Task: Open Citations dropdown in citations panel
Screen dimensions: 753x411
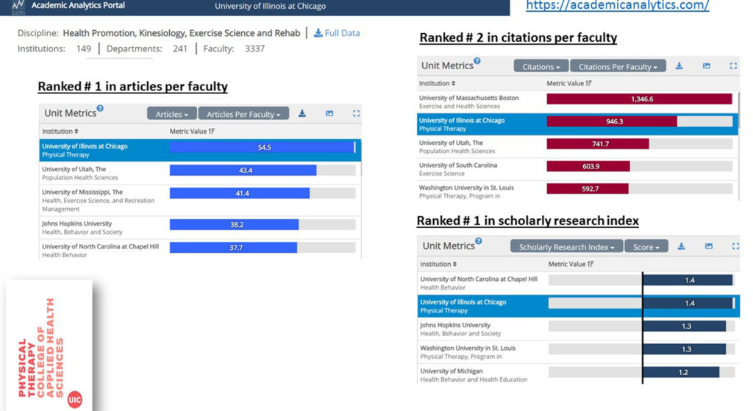Action: 541,67
